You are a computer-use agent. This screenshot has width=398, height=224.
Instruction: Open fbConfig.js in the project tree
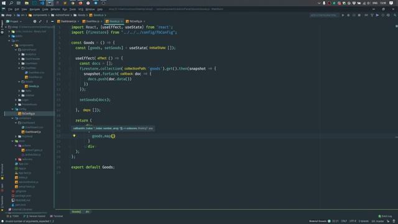26,114
